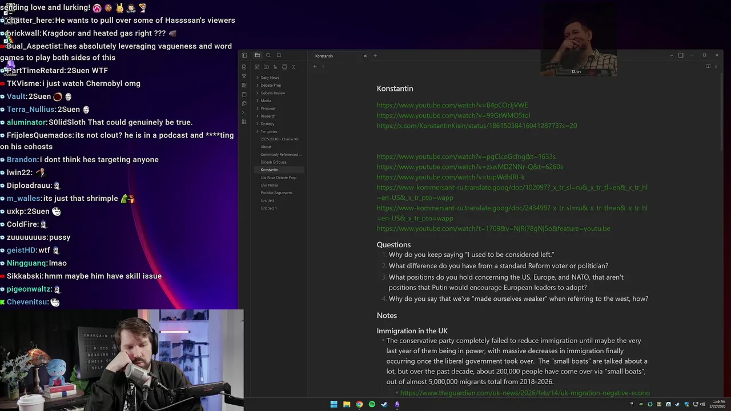
Task: Click the bottom ribbon list icon
Action: click(244, 122)
